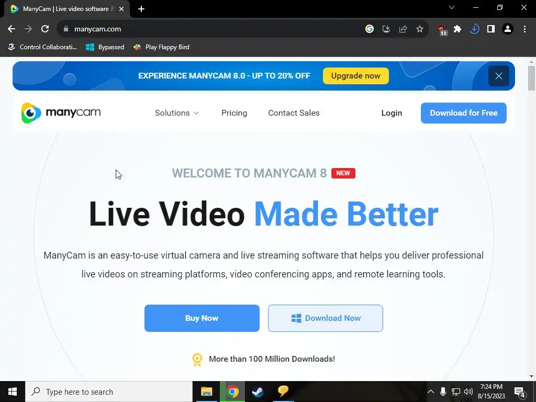This screenshot has width=536, height=402.
Task: Click the Chrome taskbar icon
Action: coord(232,392)
